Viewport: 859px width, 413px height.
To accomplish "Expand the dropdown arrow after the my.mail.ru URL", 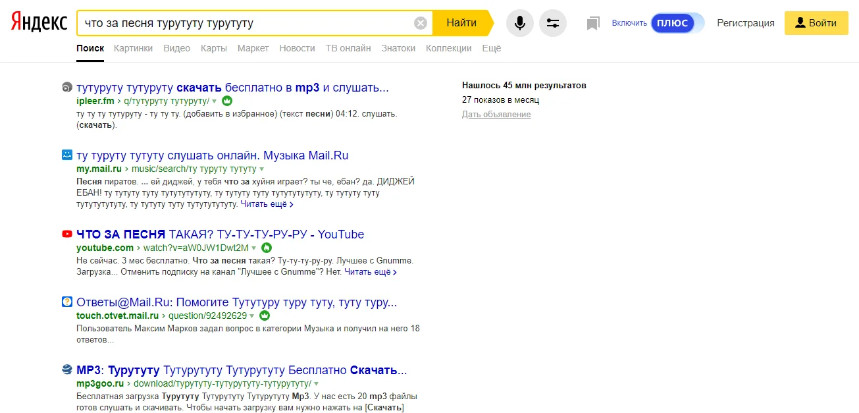I will click(x=262, y=169).
